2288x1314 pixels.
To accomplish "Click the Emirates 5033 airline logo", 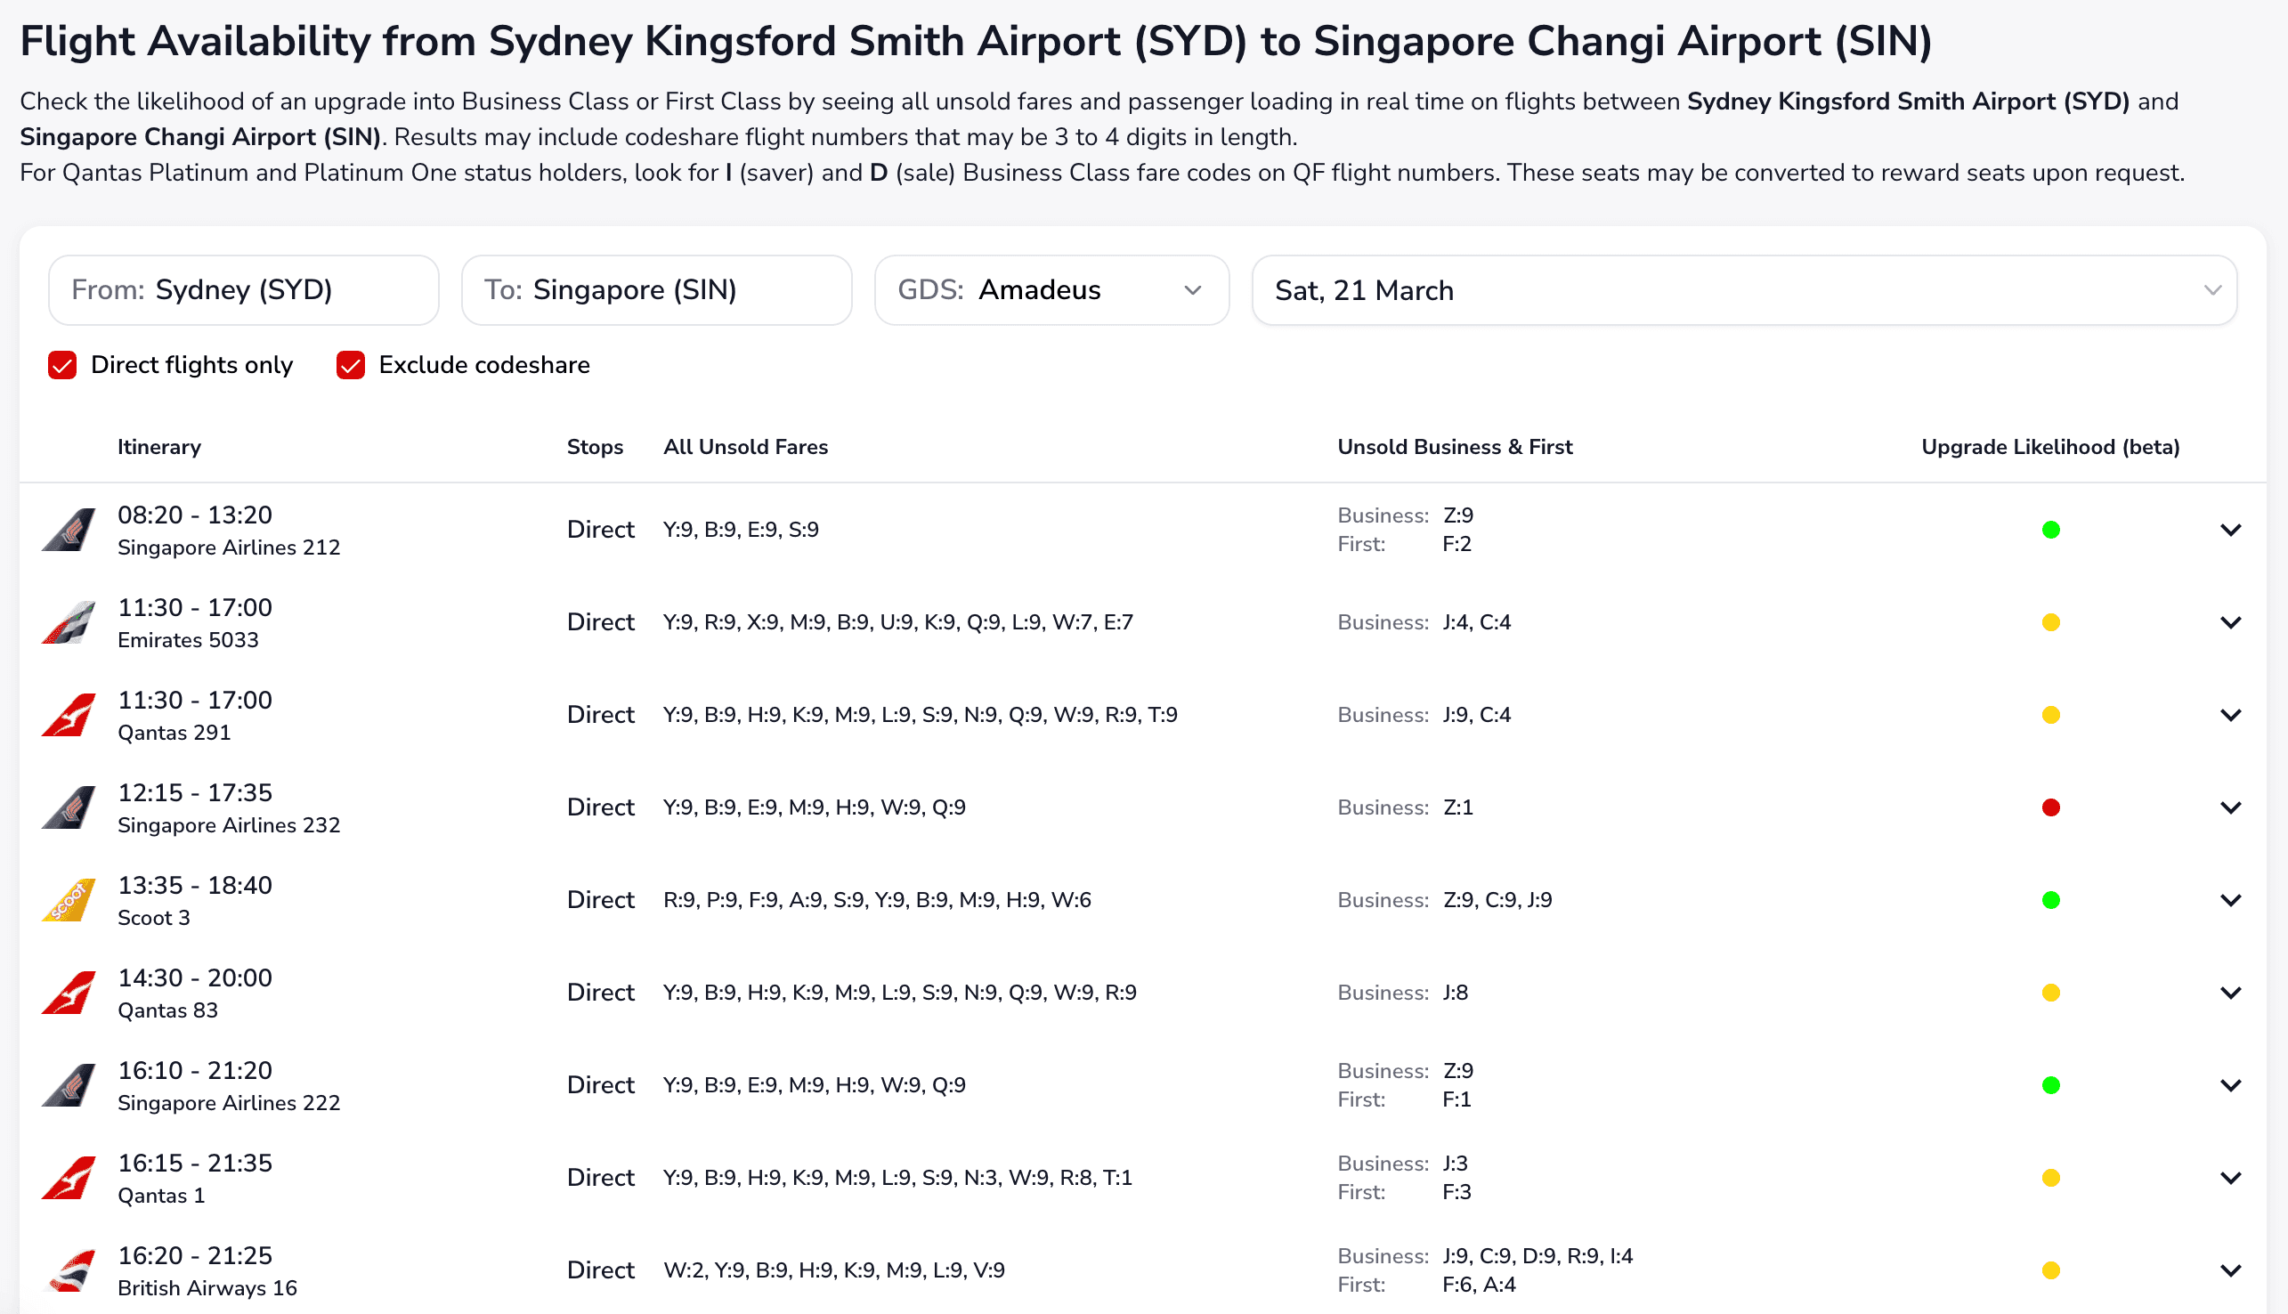I will click(x=67, y=621).
